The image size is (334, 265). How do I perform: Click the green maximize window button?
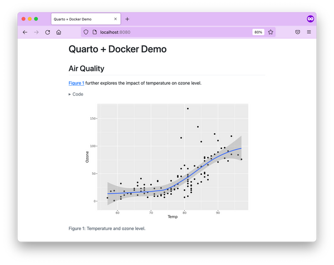click(x=36, y=19)
